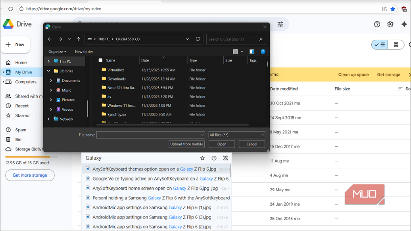
Task: Click the search magnifier in dialog search box
Action: click(x=261, y=39)
